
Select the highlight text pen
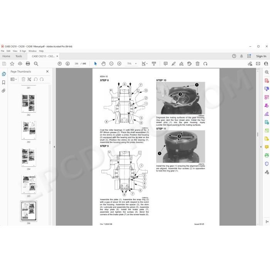(x=174, y=64)
